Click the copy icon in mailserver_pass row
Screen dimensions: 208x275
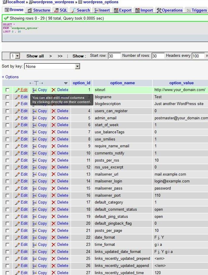(34, 188)
